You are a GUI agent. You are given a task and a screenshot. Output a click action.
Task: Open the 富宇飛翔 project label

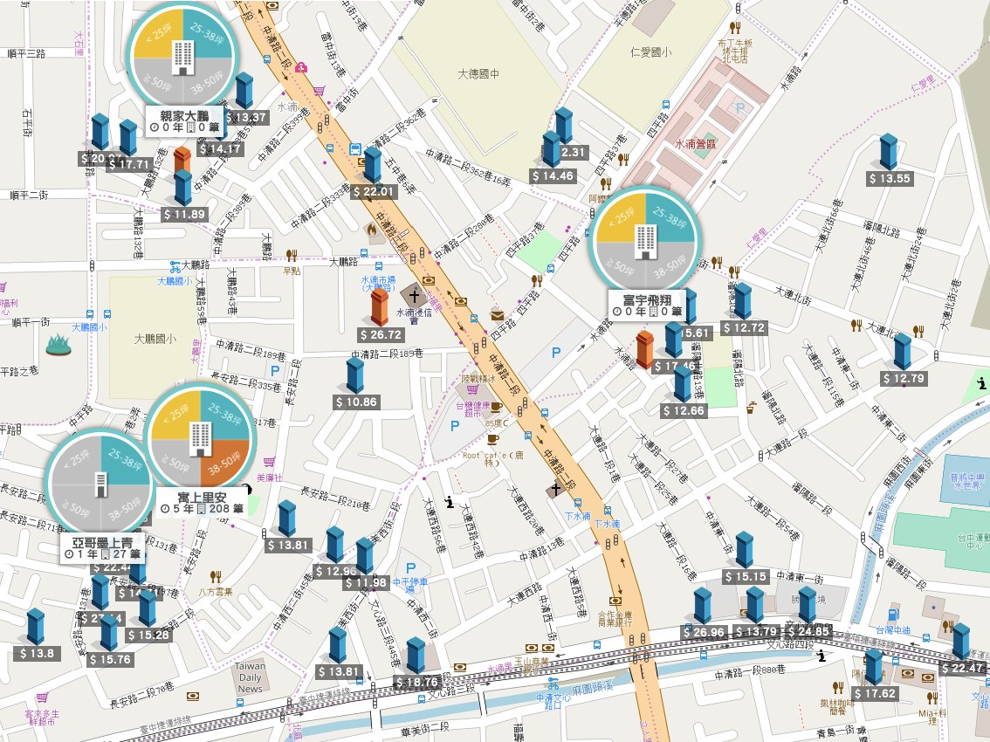click(x=647, y=305)
